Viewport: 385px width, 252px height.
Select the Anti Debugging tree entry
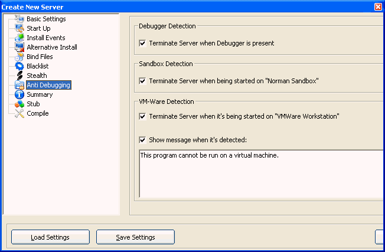point(48,85)
